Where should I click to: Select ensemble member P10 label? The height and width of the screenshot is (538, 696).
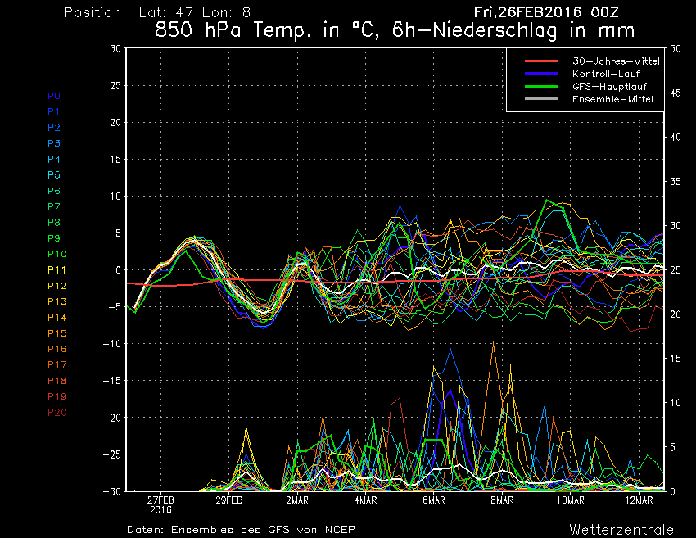point(56,254)
